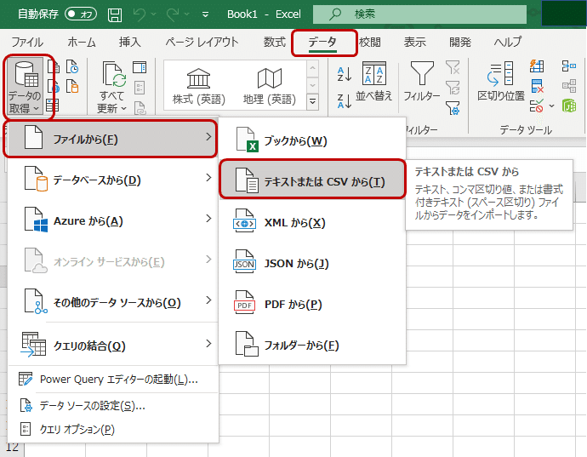Click into the 検索 search box
The height and width of the screenshot is (457, 587).
point(419,14)
